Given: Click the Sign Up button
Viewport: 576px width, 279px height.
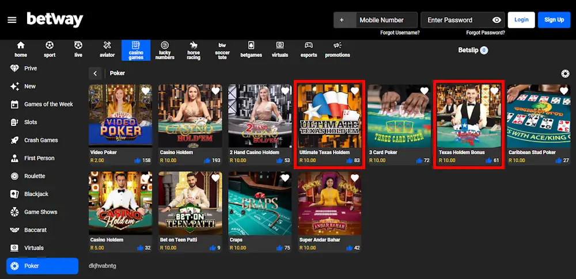Looking at the screenshot, I should click(554, 20).
